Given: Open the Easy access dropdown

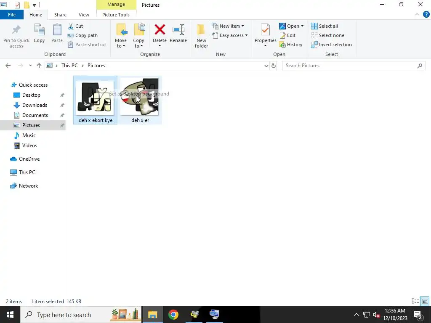Looking at the screenshot, I should pos(230,35).
